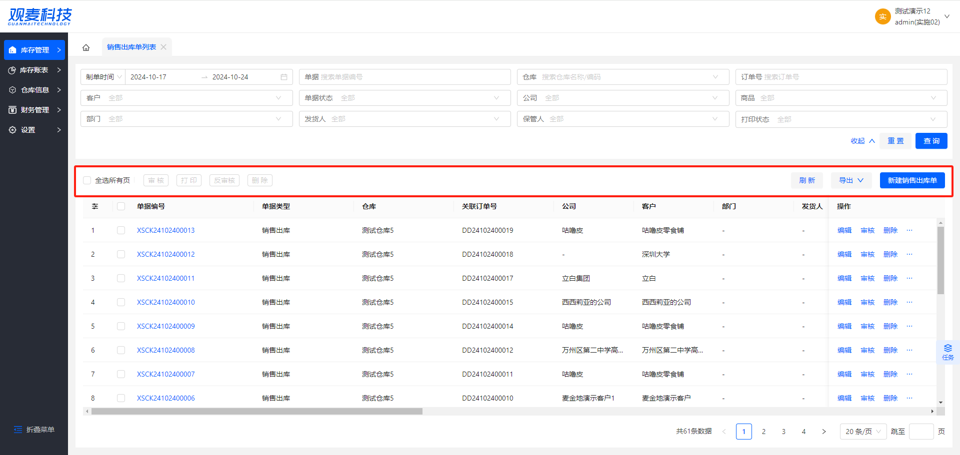Open the 商品 filter dropdown
Image resolution: width=960 pixels, height=455 pixels.
[841, 98]
